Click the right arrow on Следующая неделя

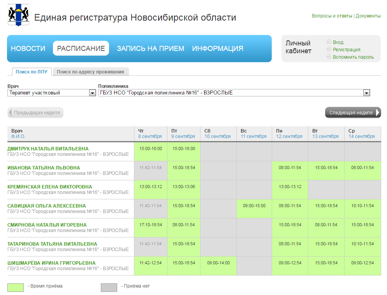pos(377,113)
